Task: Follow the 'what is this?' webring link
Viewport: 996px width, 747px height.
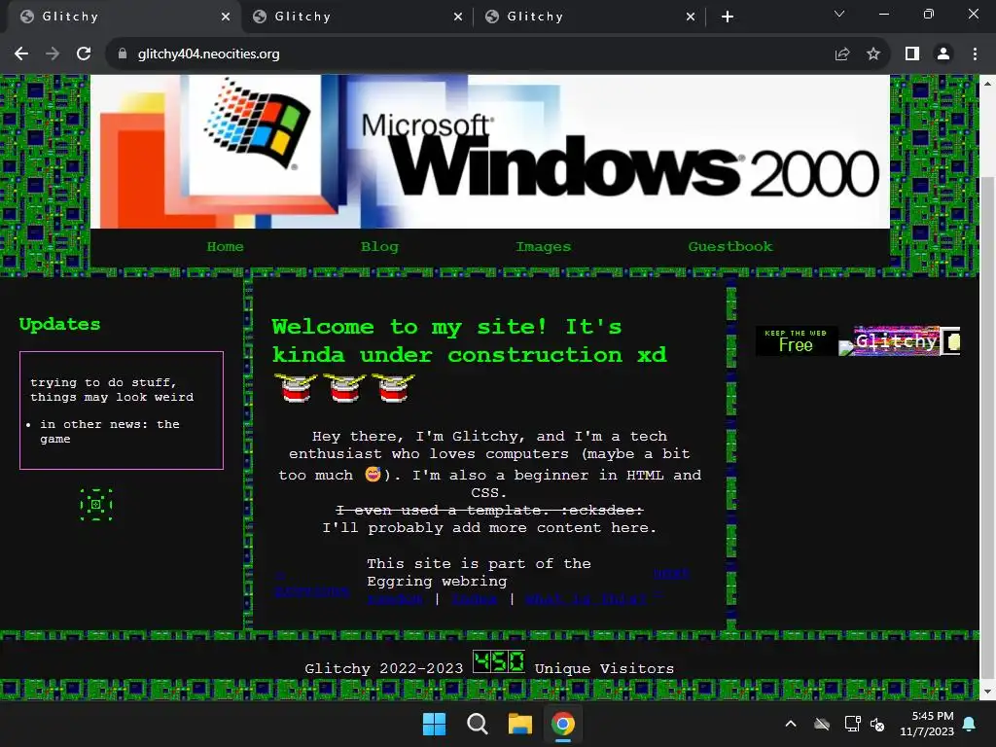Action: coord(586,598)
